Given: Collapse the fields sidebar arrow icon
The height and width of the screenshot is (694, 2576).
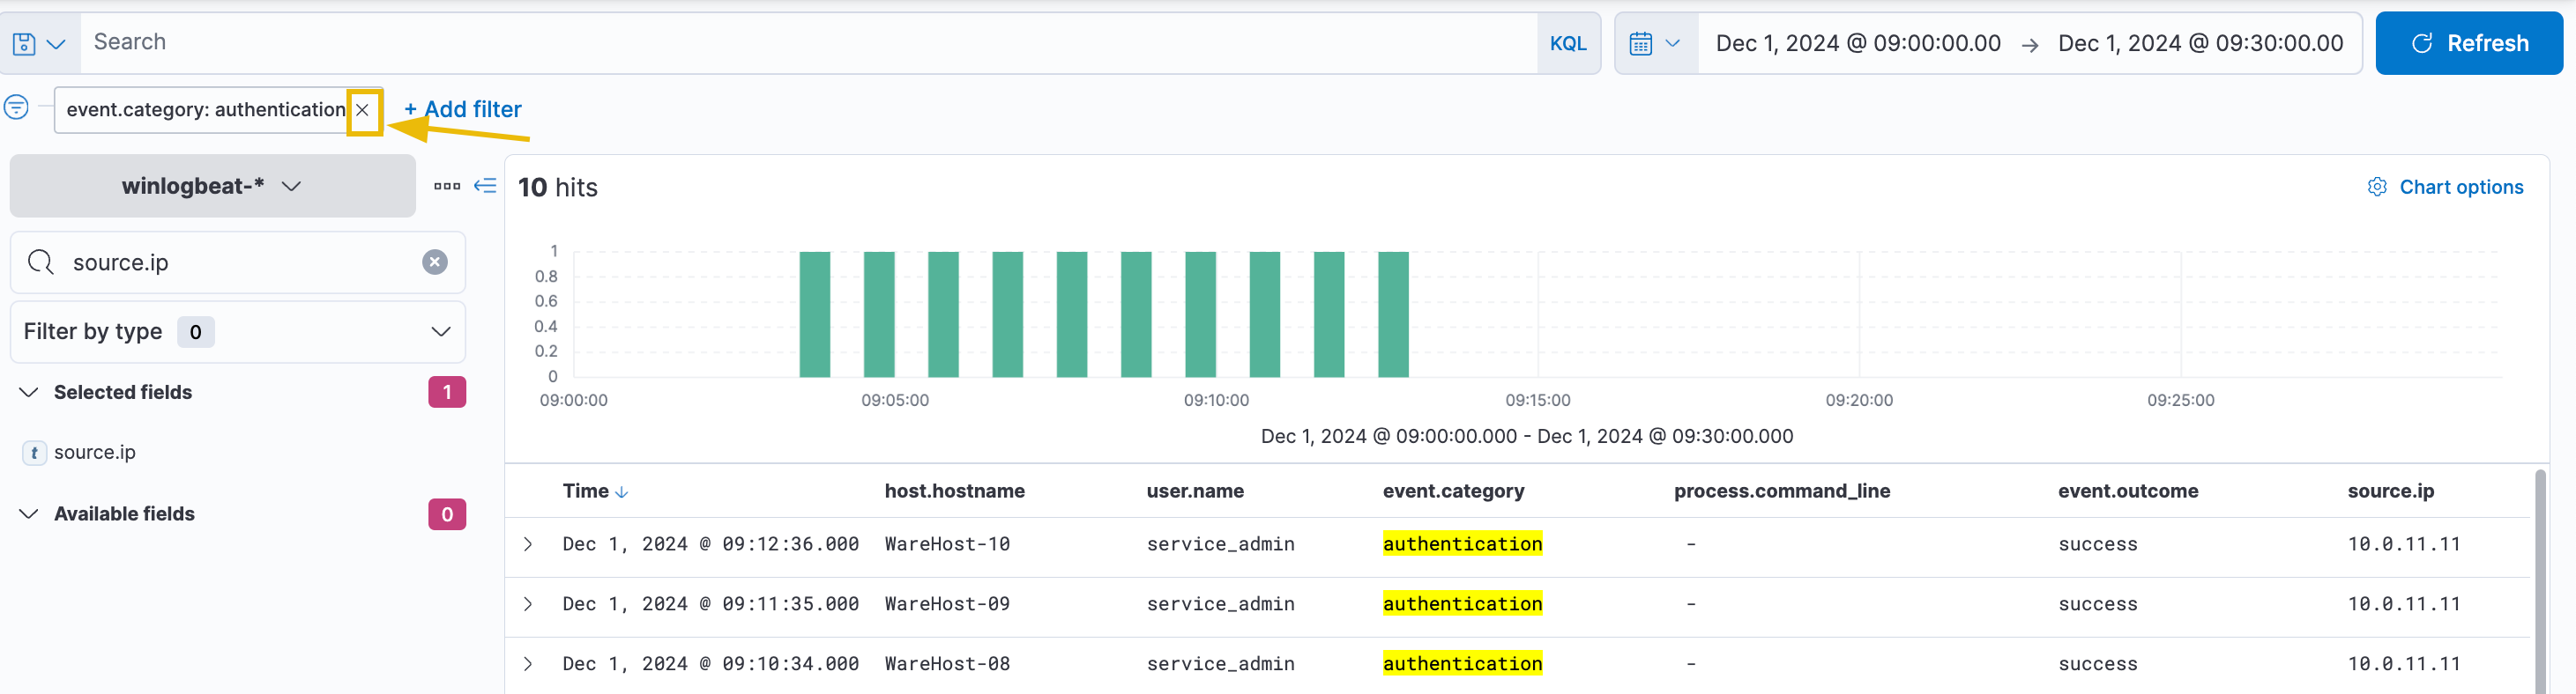Looking at the screenshot, I should point(485,186).
